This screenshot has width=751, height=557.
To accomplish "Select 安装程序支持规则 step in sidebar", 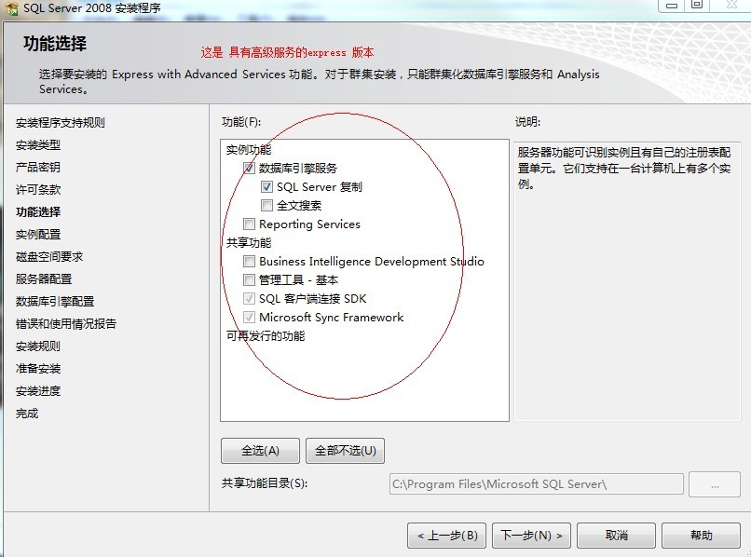I will coord(60,123).
